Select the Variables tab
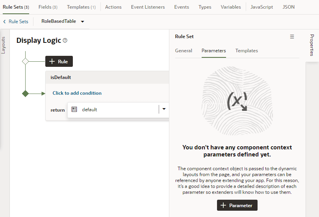 pos(231,7)
